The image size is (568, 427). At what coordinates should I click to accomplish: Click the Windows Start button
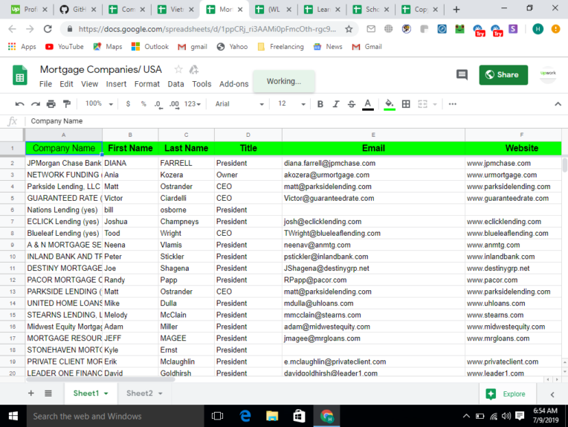coord(13,416)
